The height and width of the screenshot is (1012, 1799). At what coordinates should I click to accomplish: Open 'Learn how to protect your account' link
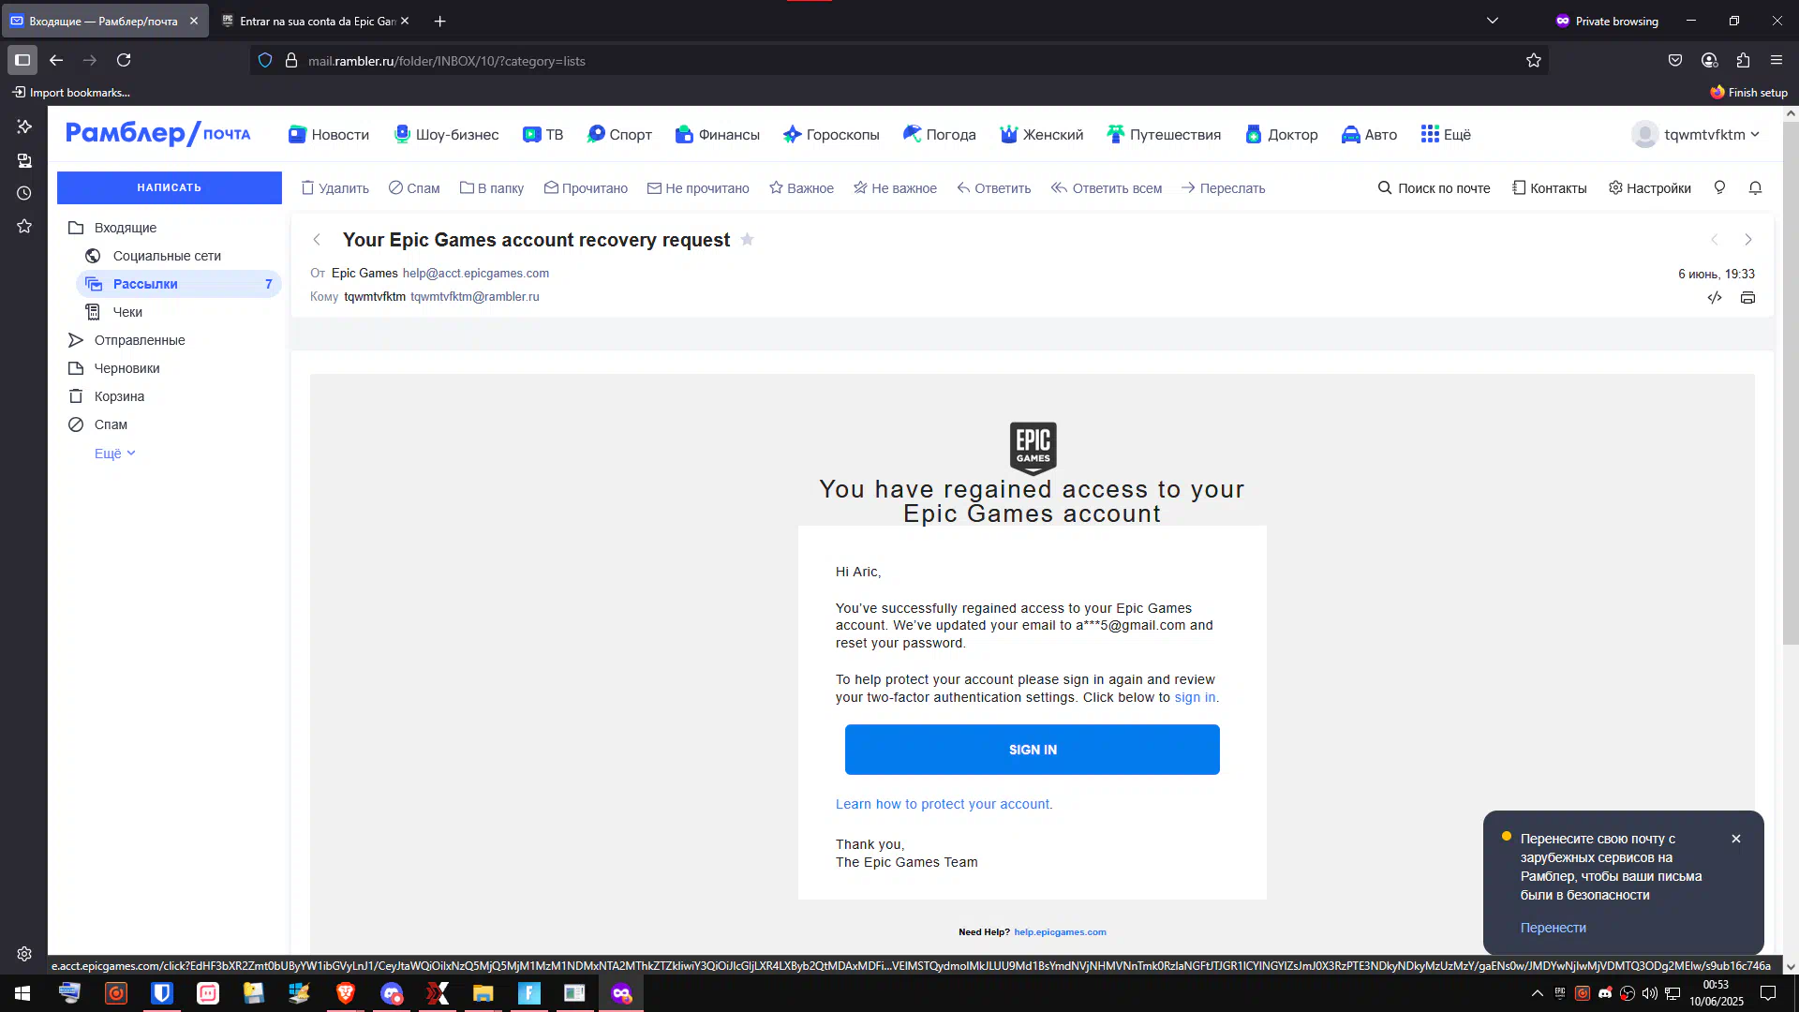point(943,804)
